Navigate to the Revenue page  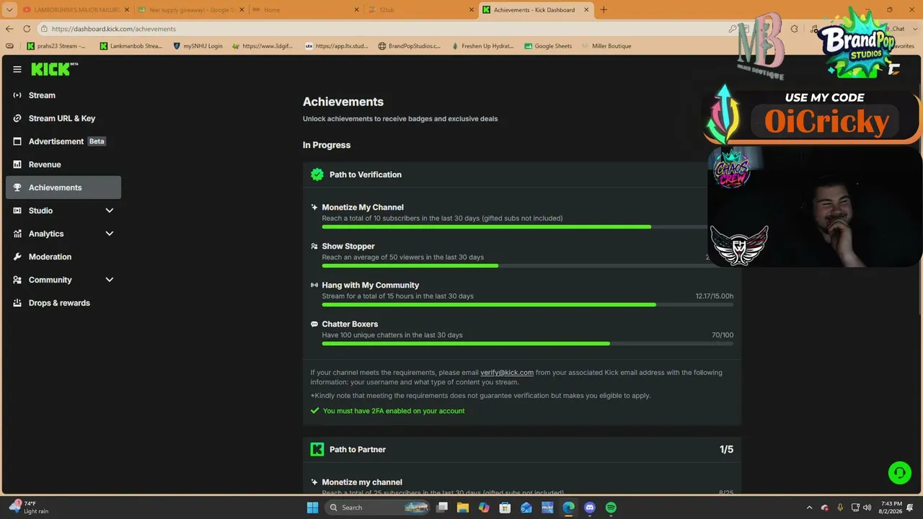pos(63,164)
